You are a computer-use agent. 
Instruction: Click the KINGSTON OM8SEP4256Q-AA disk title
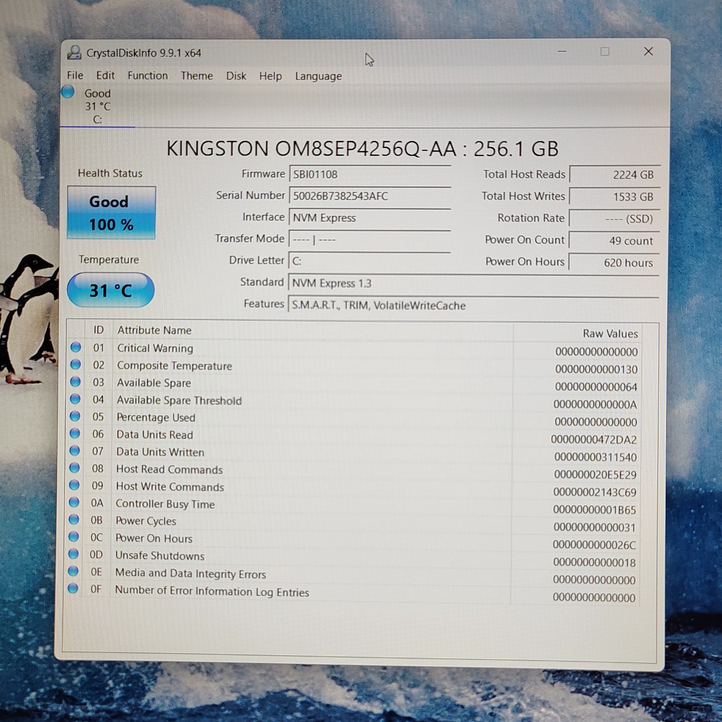(x=362, y=149)
